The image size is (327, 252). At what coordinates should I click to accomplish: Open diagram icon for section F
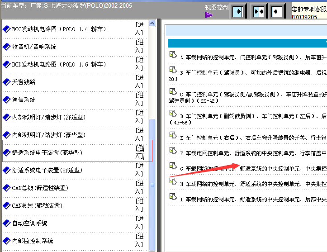pos(173,151)
